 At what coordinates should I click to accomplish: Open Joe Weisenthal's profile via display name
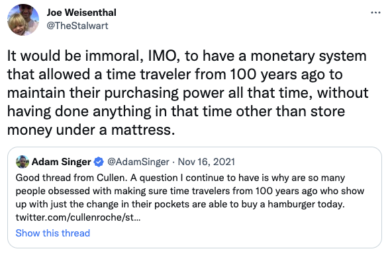[x=81, y=13]
